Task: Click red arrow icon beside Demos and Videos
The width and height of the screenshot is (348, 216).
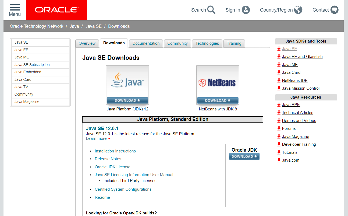Action: tap(279, 121)
